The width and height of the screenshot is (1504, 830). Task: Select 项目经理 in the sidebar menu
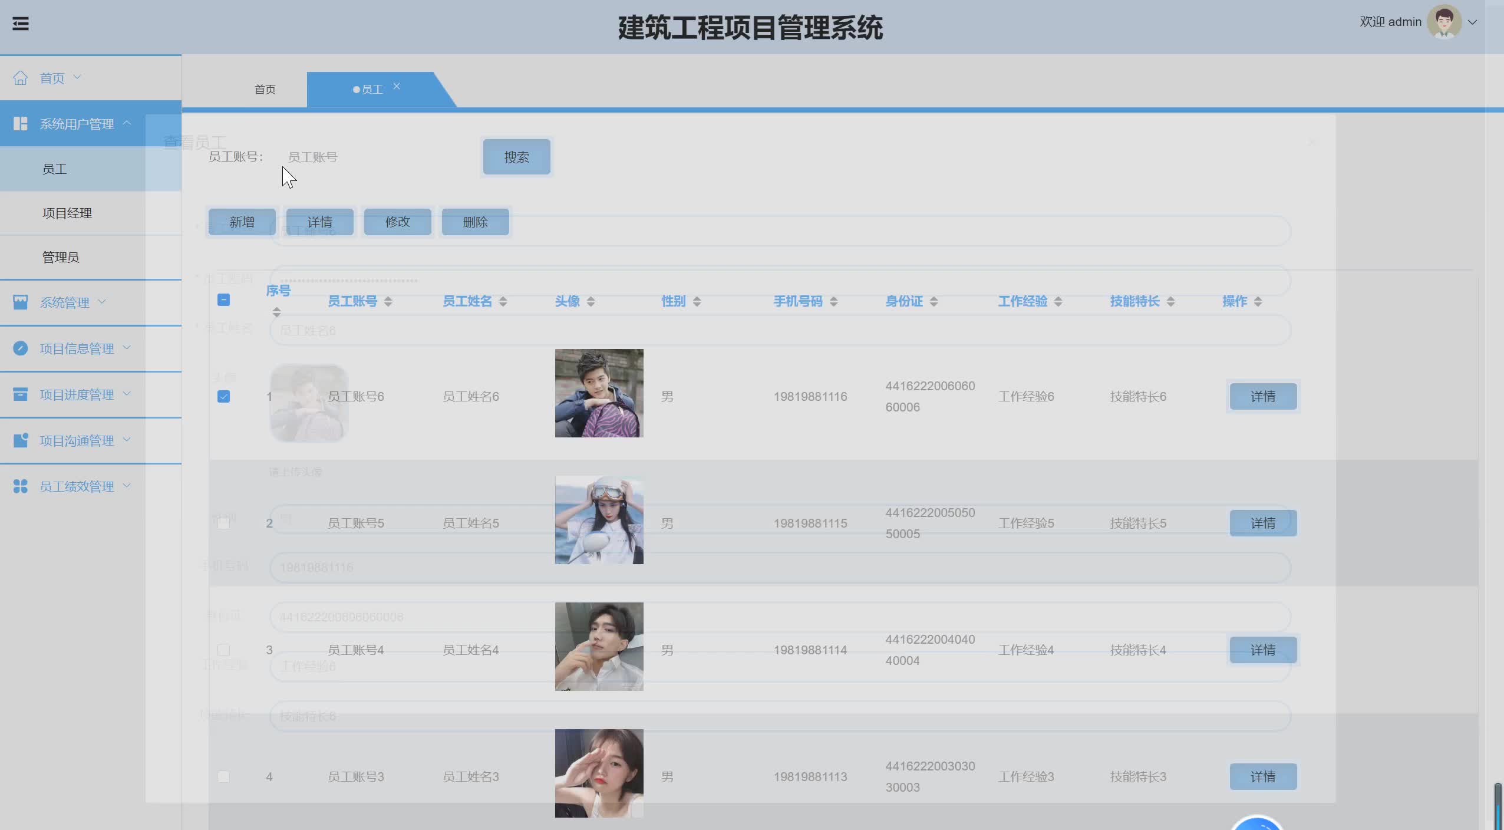click(68, 213)
